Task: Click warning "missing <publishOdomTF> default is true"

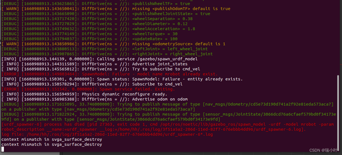Action: pyautogui.click(x=181, y=9)
